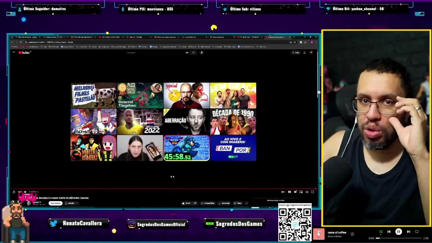
Task: Click 'Último Sub: vitineu' overlay label
Action: [245, 9]
